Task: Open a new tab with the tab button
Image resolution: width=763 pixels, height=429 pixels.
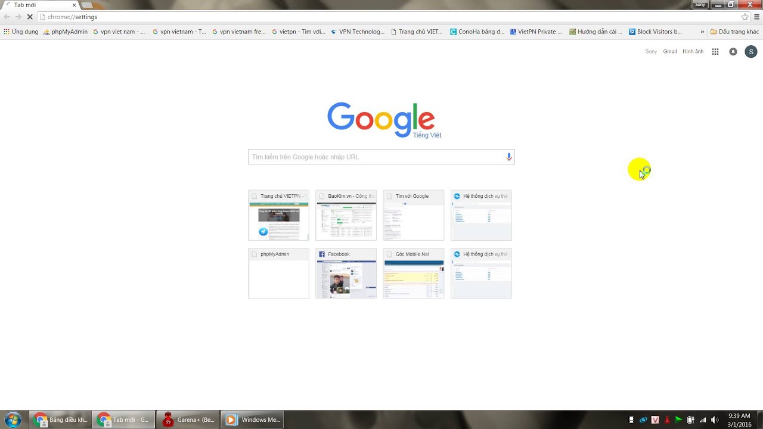Action: pyautogui.click(x=86, y=5)
